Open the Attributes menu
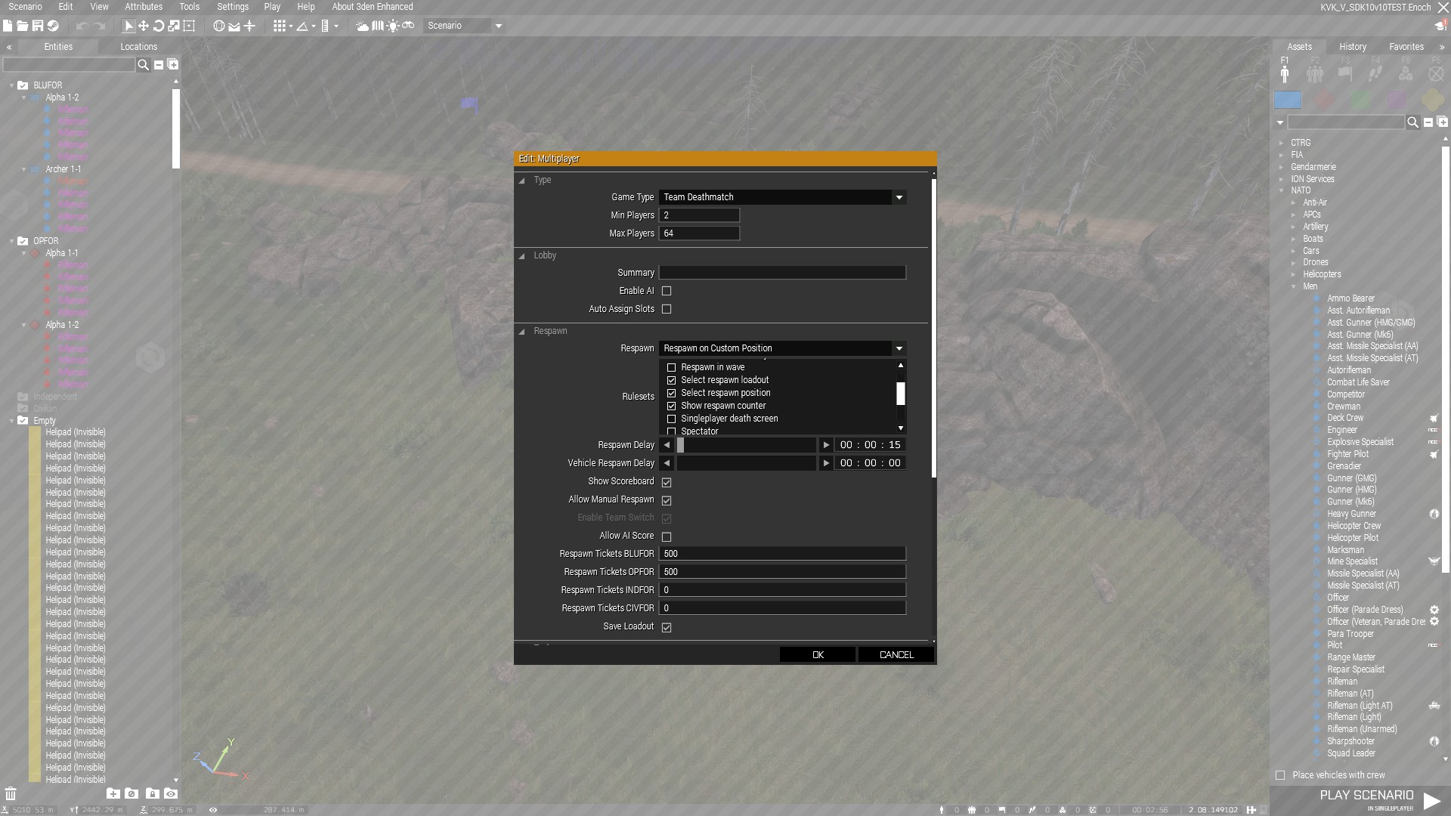 (144, 7)
